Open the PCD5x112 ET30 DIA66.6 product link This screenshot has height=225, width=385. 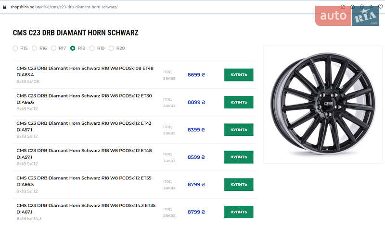click(84, 99)
